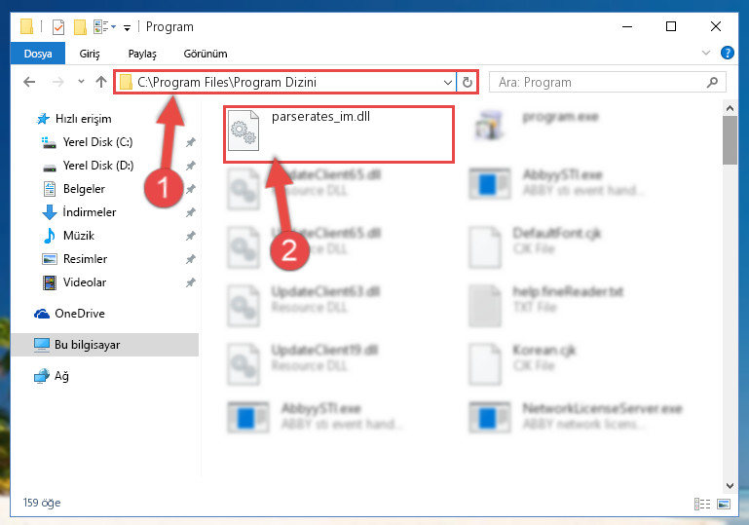Screen dimensions: 749x525
Task: Click pin icon beside Belgeler
Action: [191, 189]
